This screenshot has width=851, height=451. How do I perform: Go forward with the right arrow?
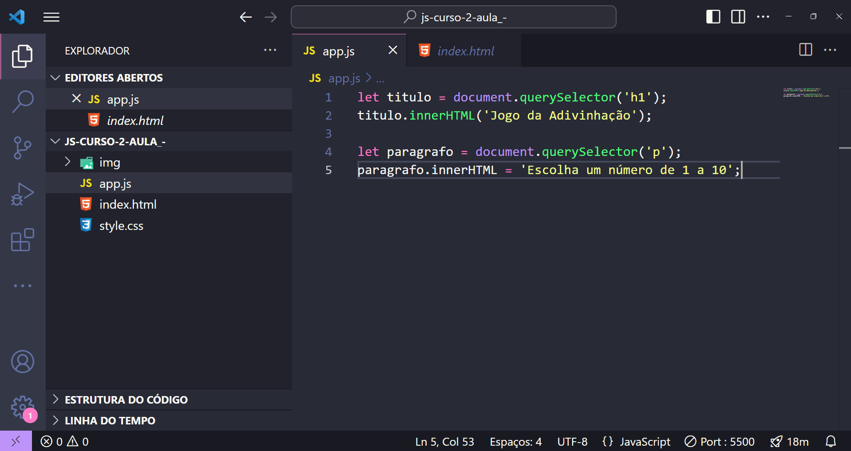point(270,17)
